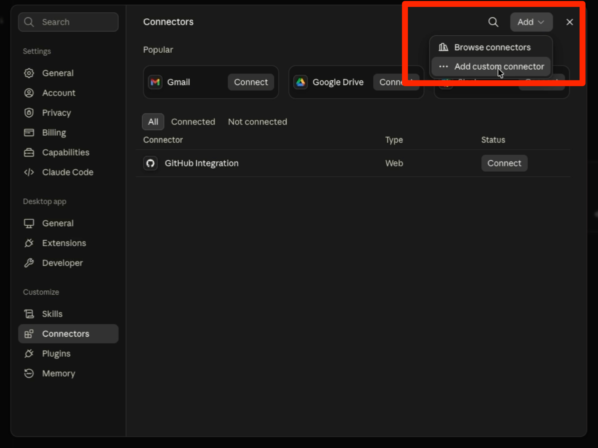Click the Popular section heading
Viewport: 598px width, 448px height.
pyautogui.click(x=158, y=50)
